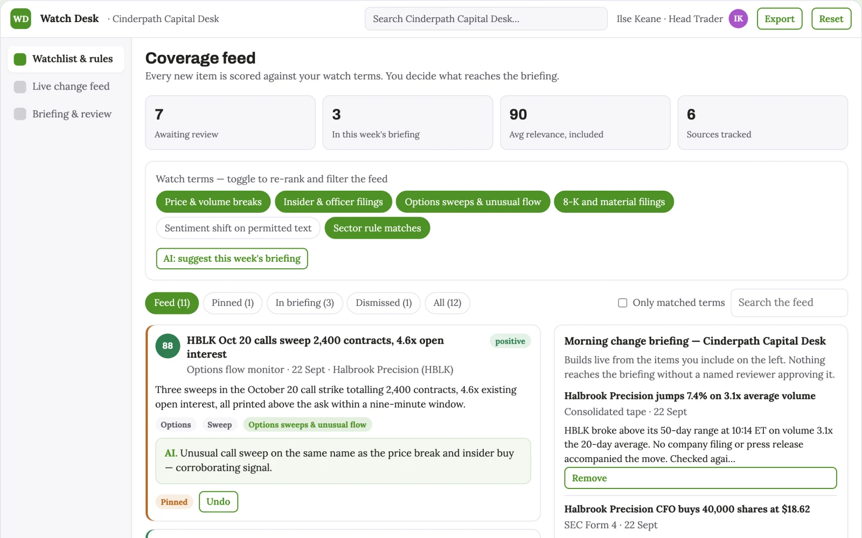Go to Live change feed
The height and width of the screenshot is (538, 862).
pyautogui.click(x=66, y=86)
